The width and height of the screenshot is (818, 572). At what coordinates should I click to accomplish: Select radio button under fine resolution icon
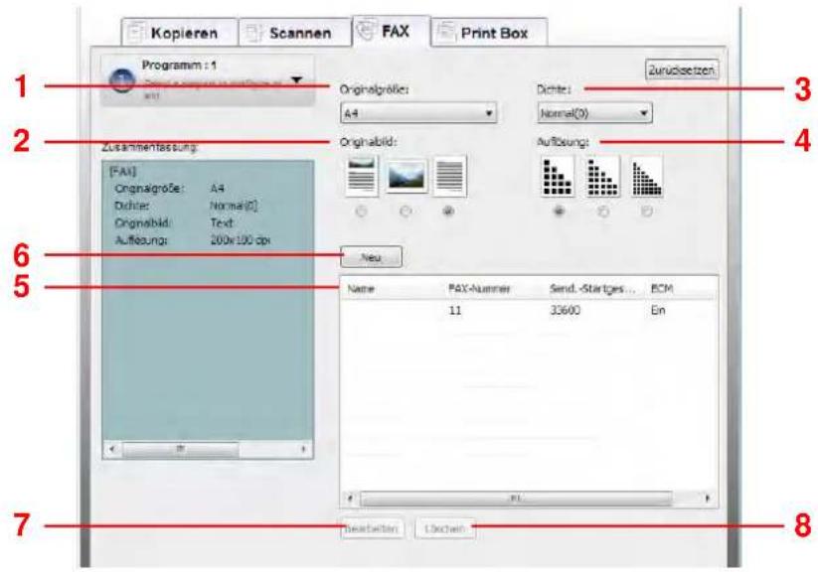coord(647,212)
